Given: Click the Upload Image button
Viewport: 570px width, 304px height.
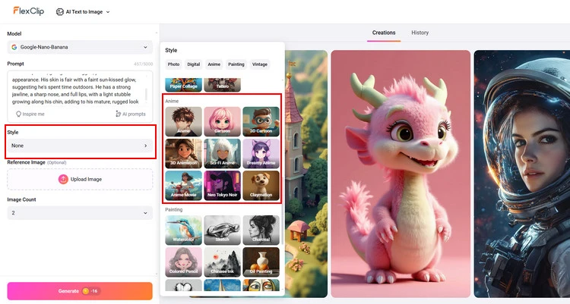Looking at the screenshot, I should [x=80, y=179].
